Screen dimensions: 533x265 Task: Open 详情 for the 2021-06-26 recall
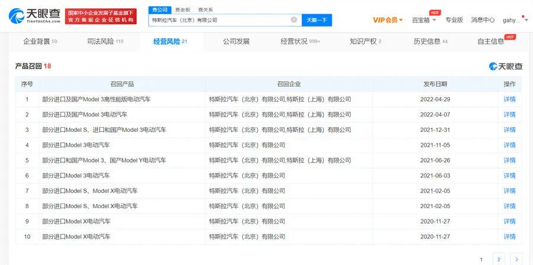tap(509, 160)
